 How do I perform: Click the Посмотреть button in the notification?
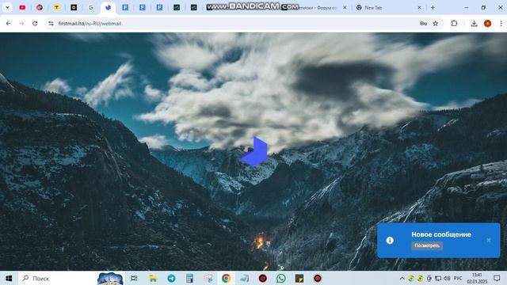pyautogui.click(x=427, y=245)
